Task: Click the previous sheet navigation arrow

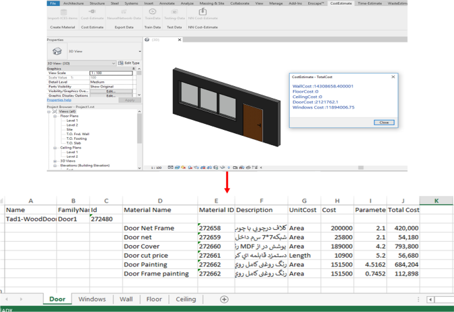Action: coord(7,299)
